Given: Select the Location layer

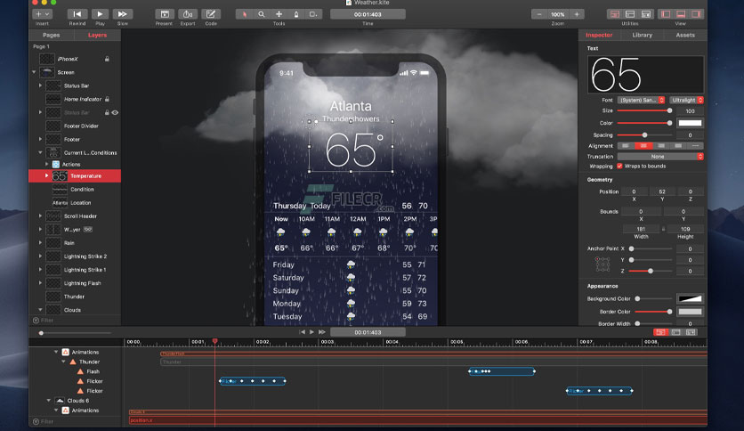Looking at the screenshot, I should click(75, 203).
